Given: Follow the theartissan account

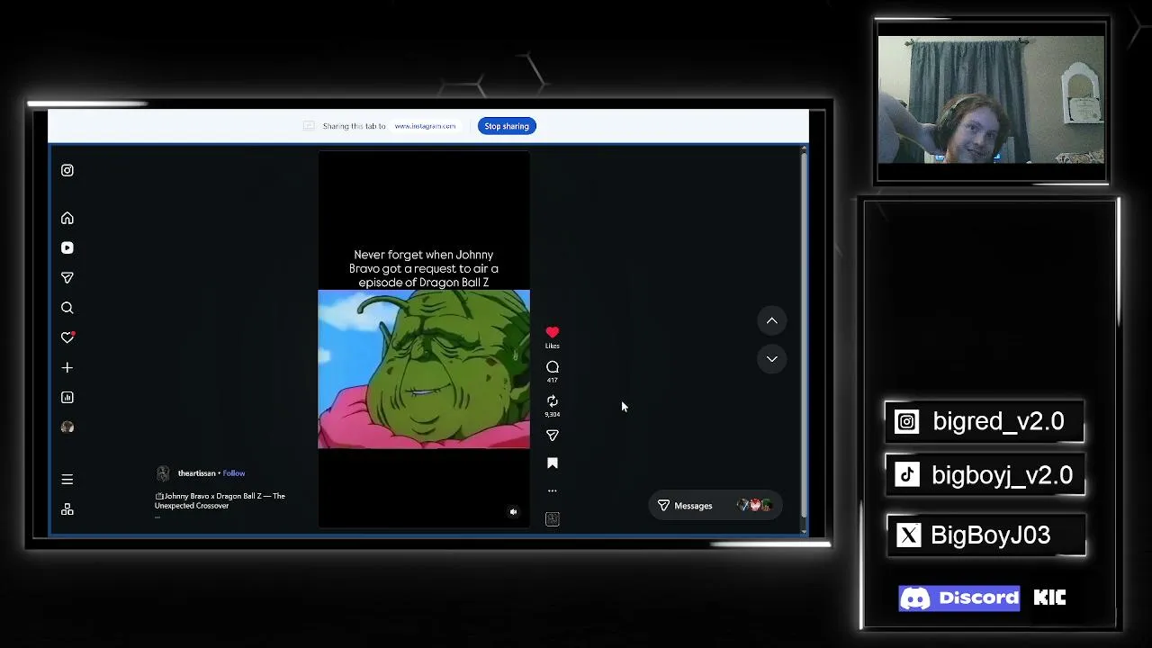Looking at the screenshot, I should (234, 473).
